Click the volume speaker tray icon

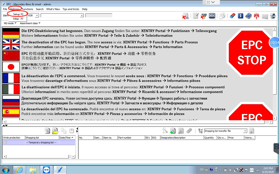click(x=231, y=170)
